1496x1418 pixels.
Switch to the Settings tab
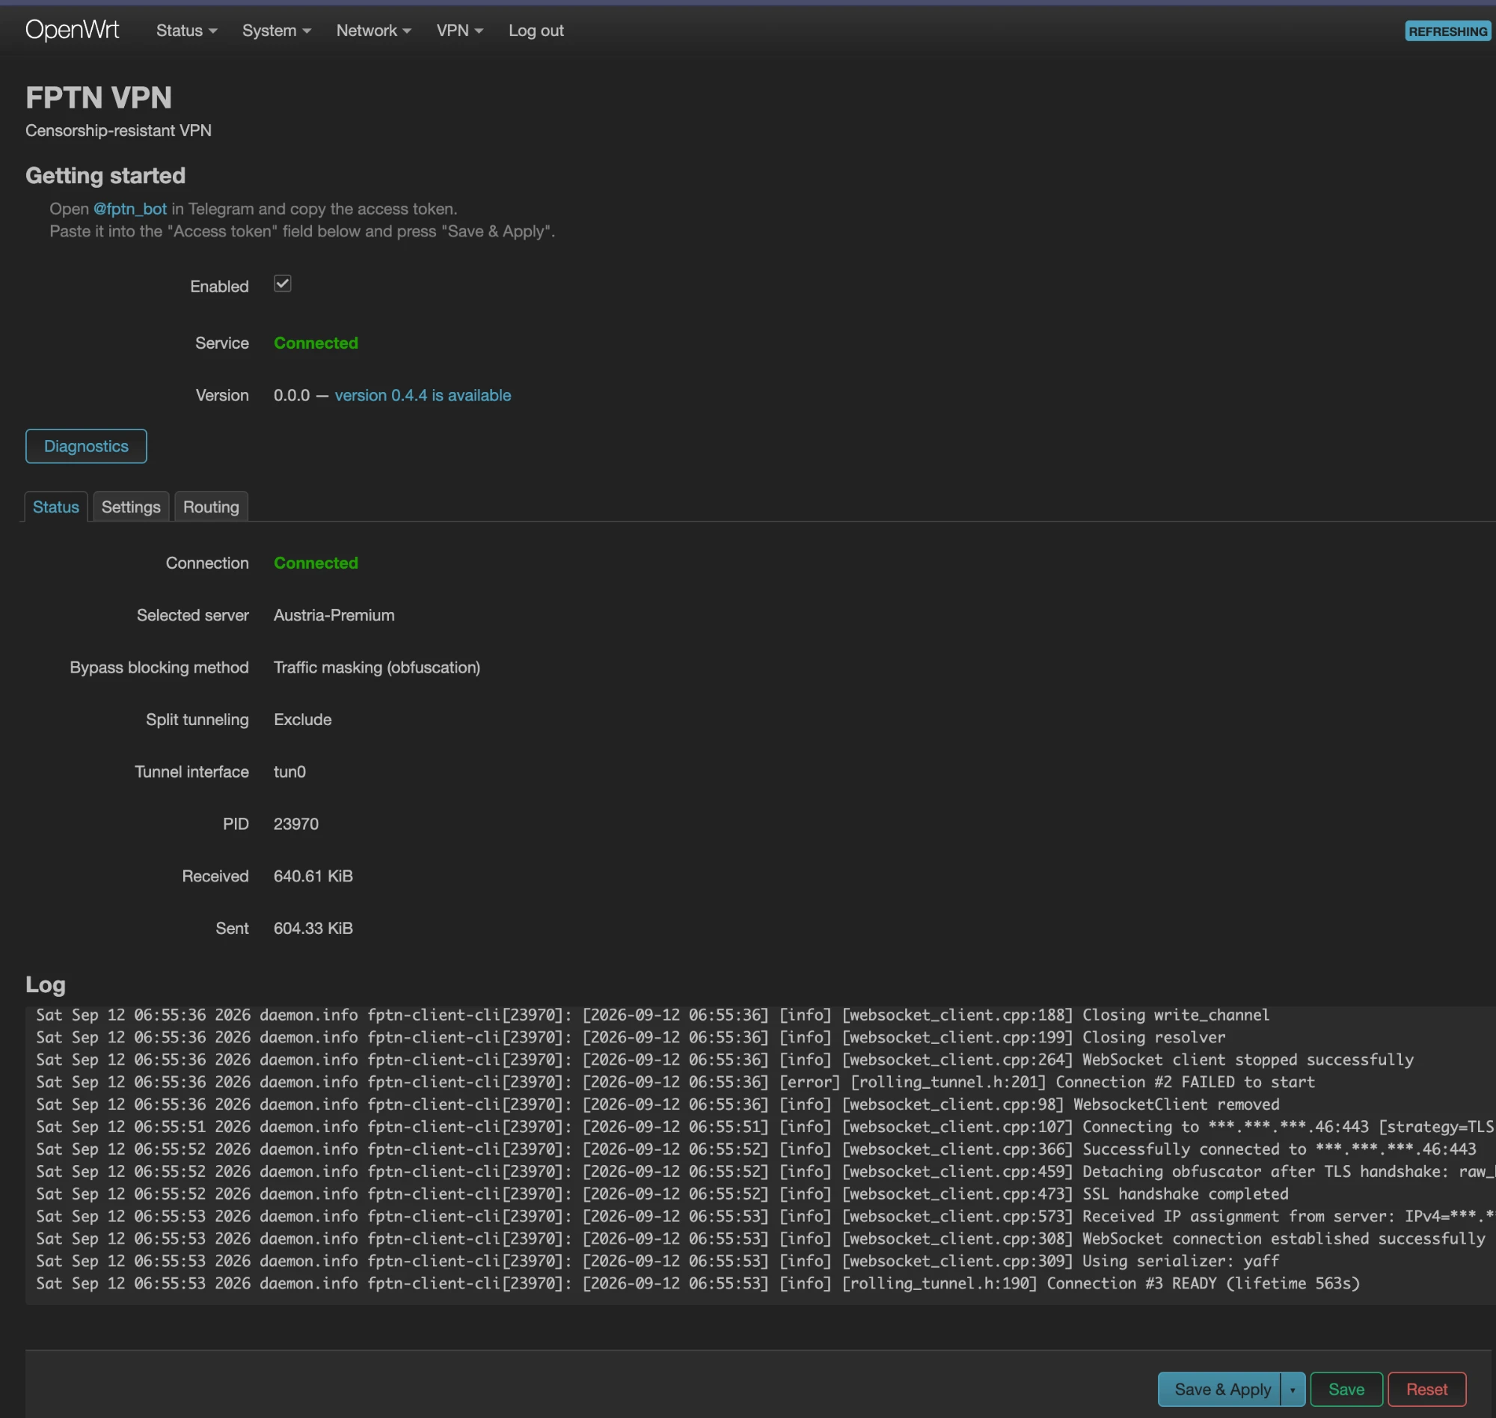click(131, 507)
